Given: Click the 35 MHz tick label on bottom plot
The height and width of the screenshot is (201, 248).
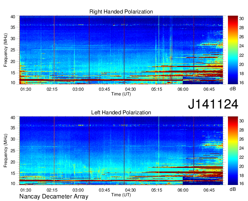Looking at the screenshot, I should [x=13, y=128].
